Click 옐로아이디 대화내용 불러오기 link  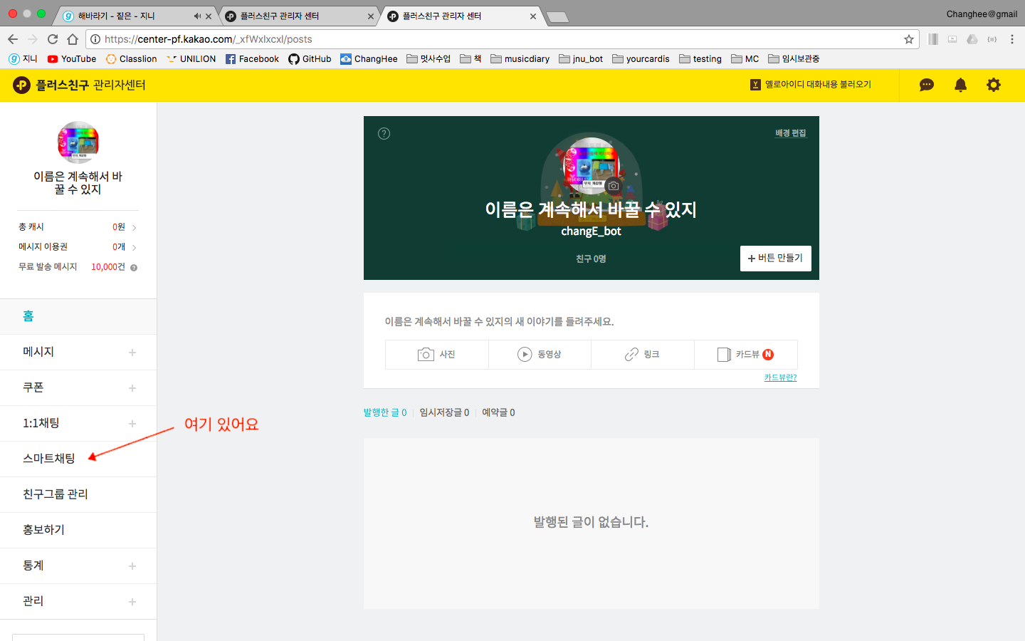811,85
